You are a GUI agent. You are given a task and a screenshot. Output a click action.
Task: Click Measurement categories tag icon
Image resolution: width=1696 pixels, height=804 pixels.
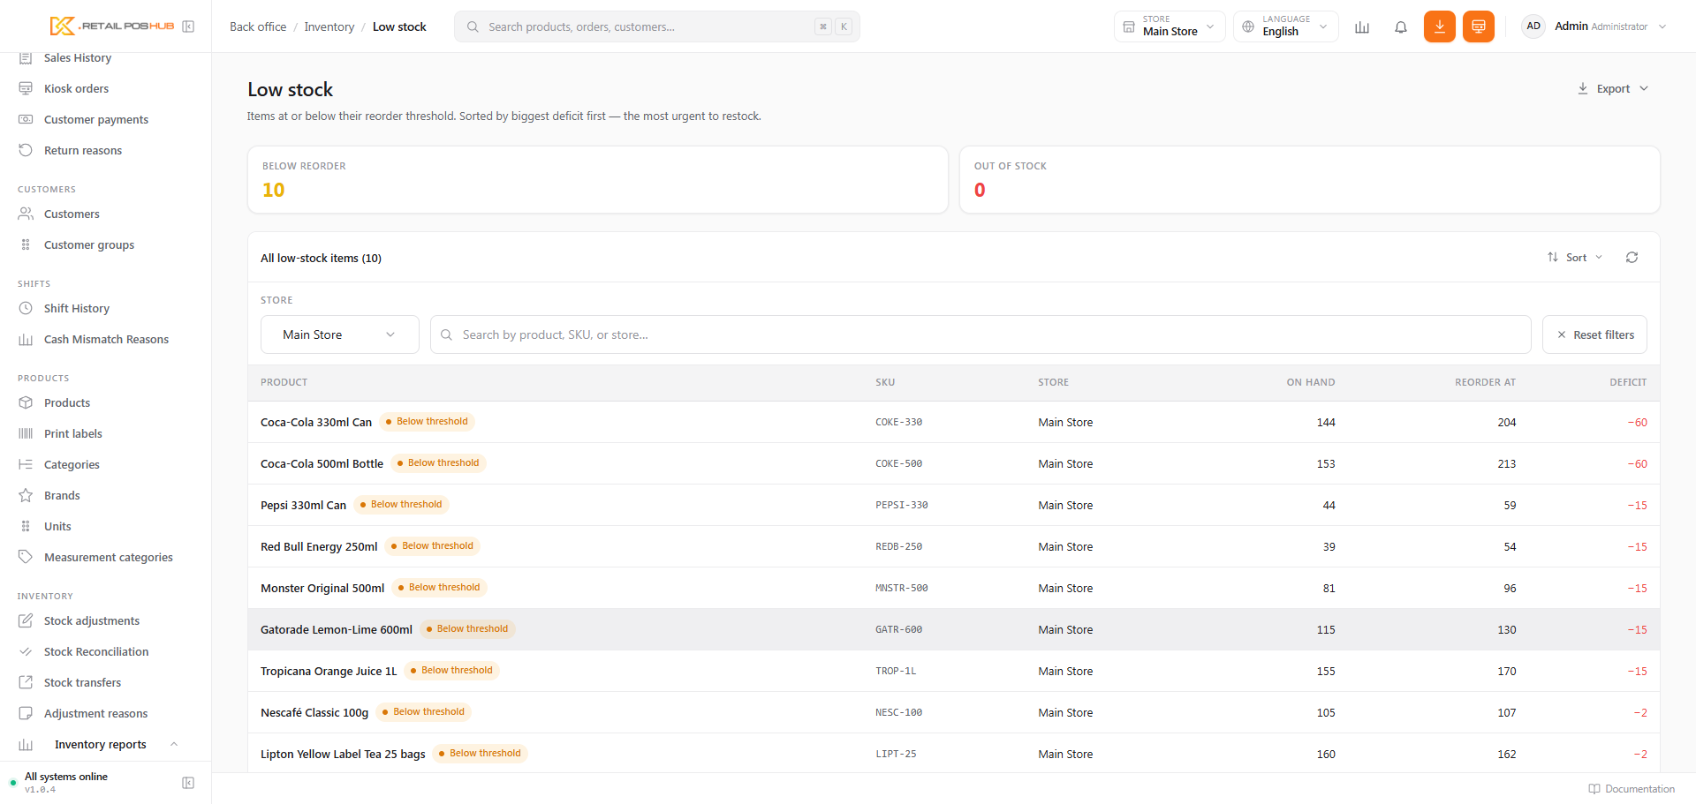pyautogui.click(x=26, y=558)
